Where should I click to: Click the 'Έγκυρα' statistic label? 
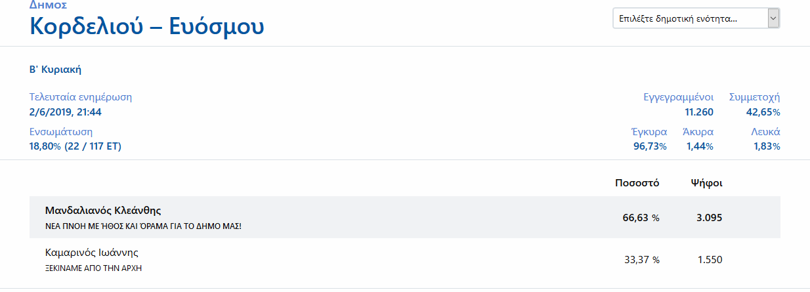(x=649, y=131)
